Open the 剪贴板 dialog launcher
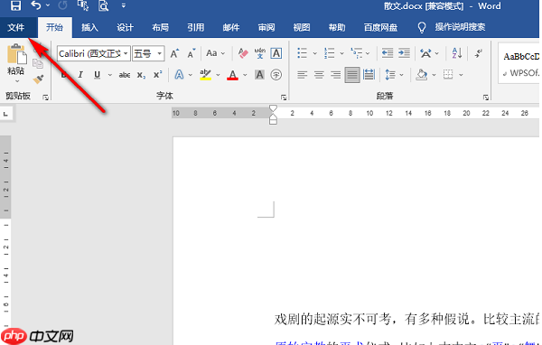The image size is (542, 345). coord(46,98)
